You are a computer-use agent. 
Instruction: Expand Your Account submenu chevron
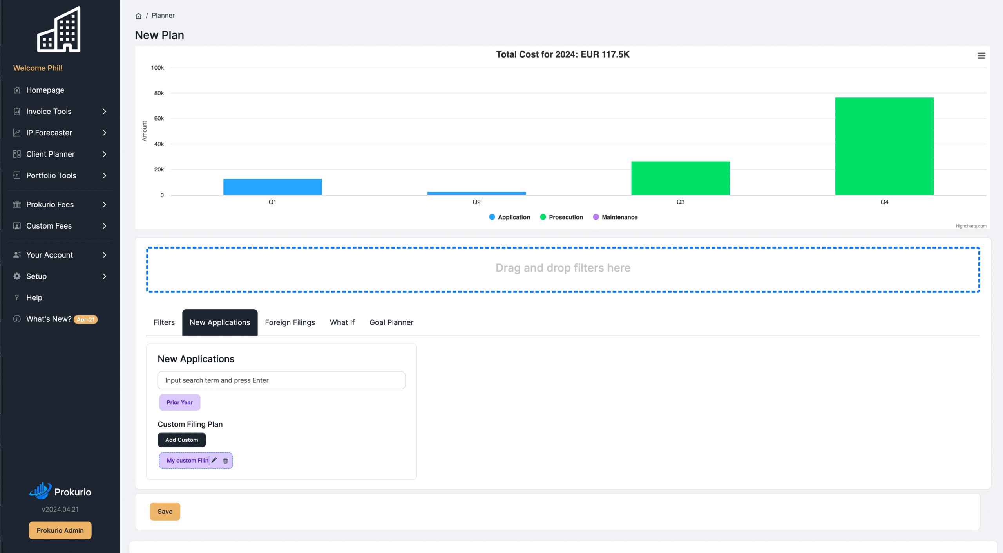(x=104, y=255)
